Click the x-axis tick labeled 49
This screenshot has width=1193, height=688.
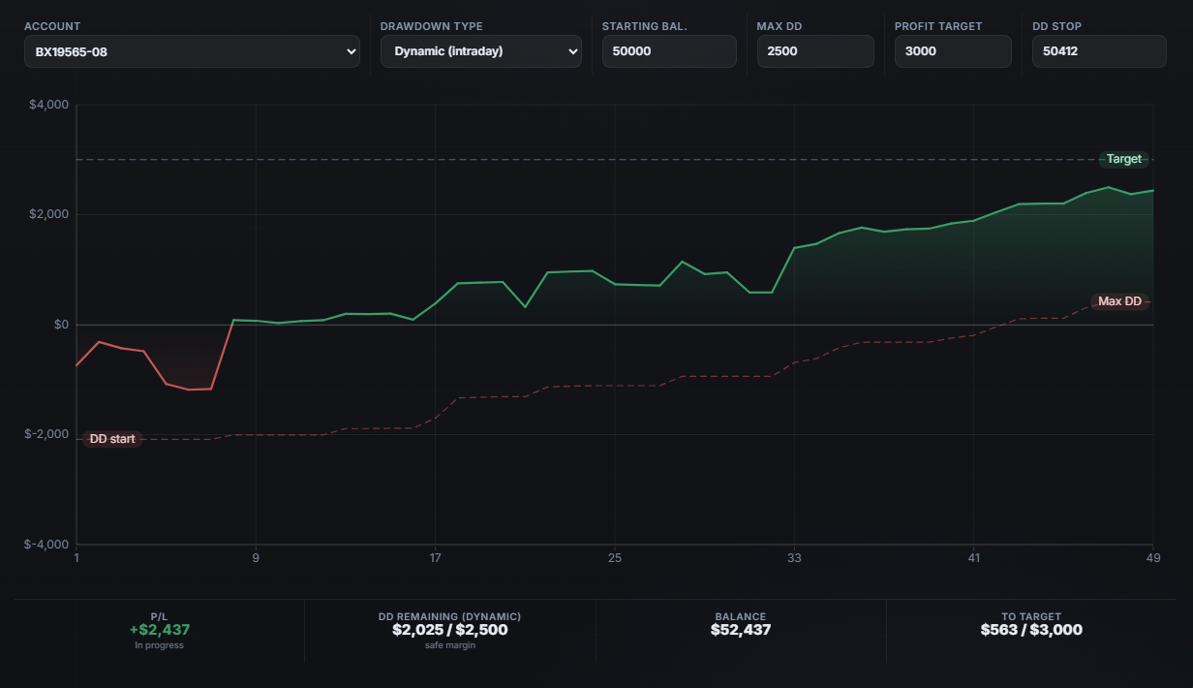pos(1152,558)
